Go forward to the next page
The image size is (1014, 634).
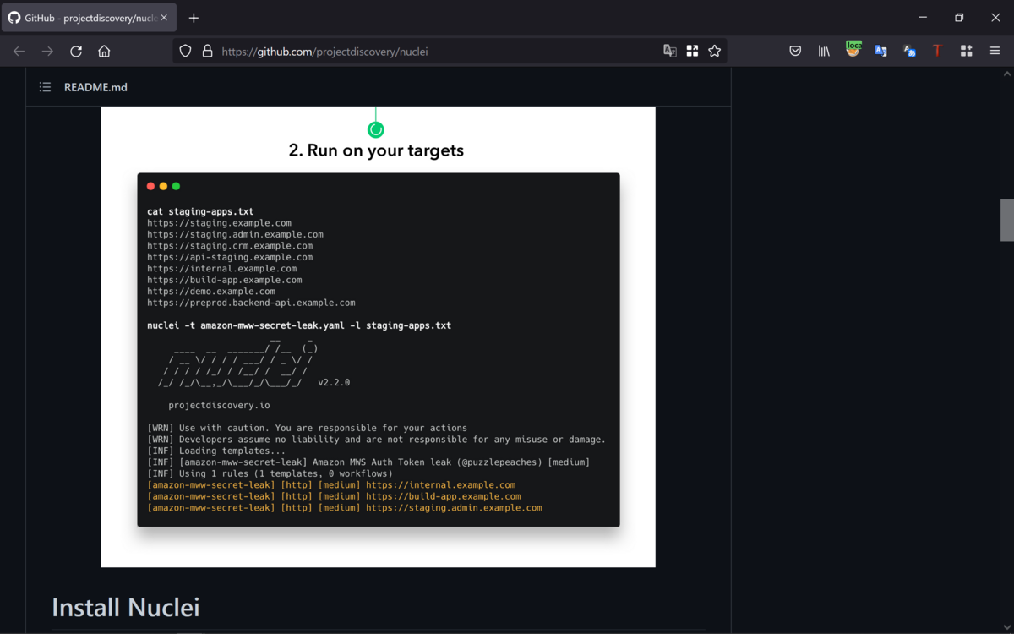click(x=47, y=52)
